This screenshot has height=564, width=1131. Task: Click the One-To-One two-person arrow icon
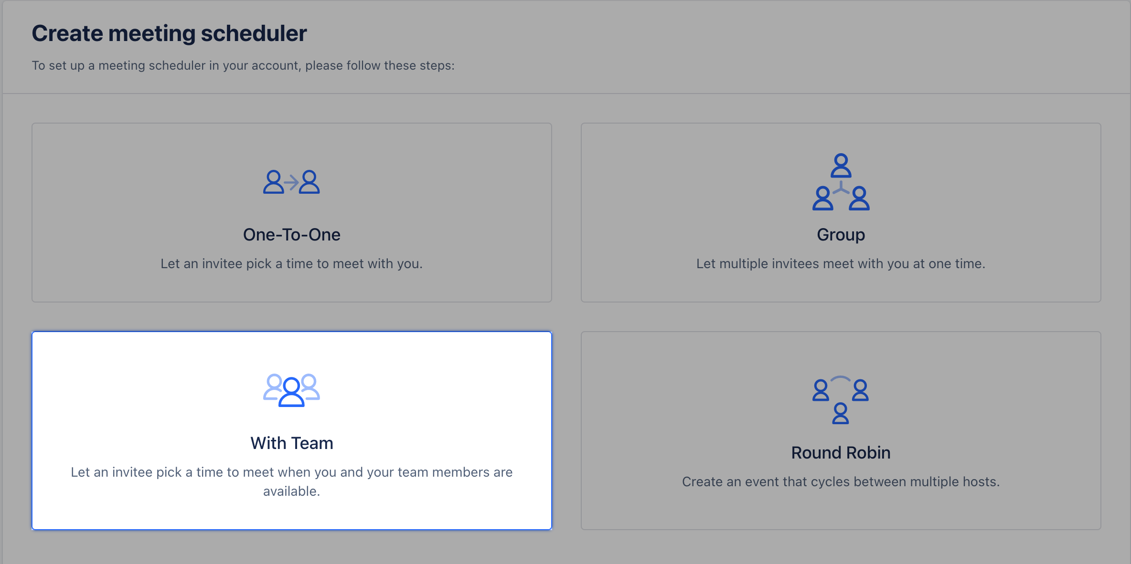pyautogui.click(x=291, y=182)
